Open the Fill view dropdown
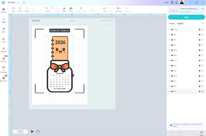Screen dimensions: 206x136 [x=47, y=8]
